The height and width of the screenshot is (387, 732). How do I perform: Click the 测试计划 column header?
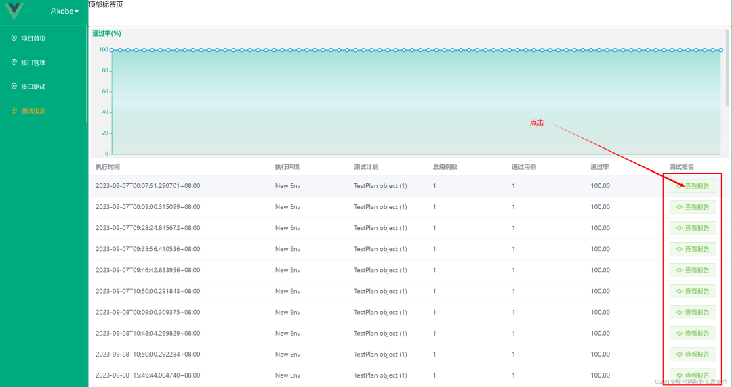(x=366, y=167)
